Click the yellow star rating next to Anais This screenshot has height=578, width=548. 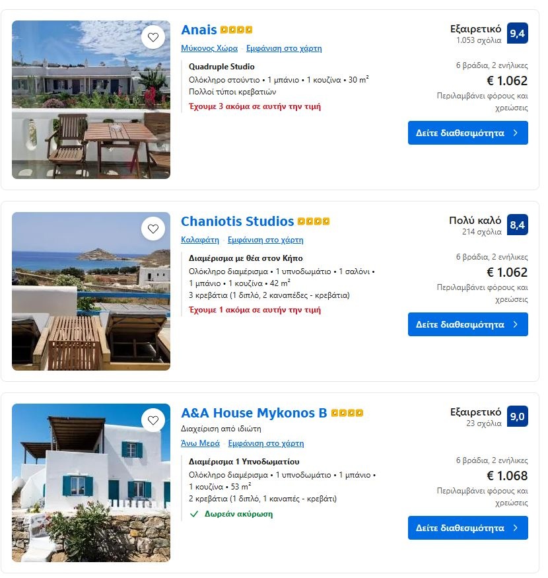pos(236,30)
